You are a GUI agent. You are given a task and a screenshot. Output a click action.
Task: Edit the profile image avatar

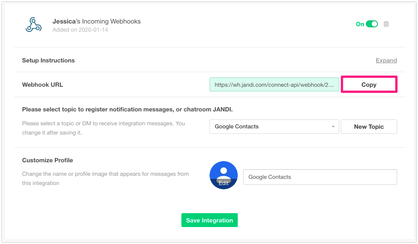click(223, 175)
